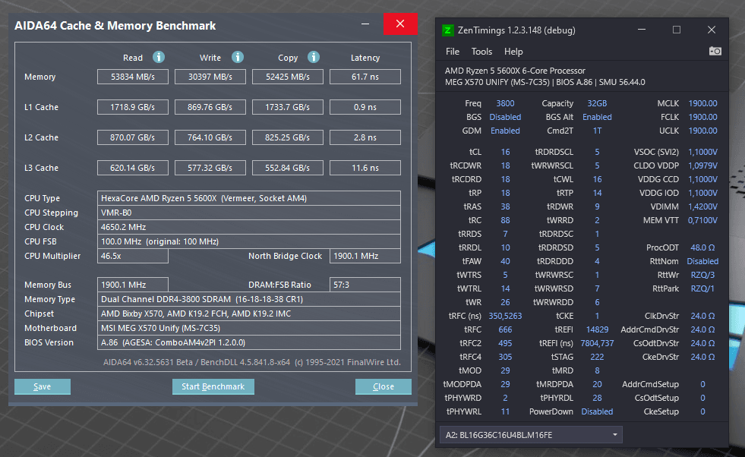Click L2 Cache Copy value 825.25 GB/s
The width and height of the screenshot is (745, 457).
(288, 137)
